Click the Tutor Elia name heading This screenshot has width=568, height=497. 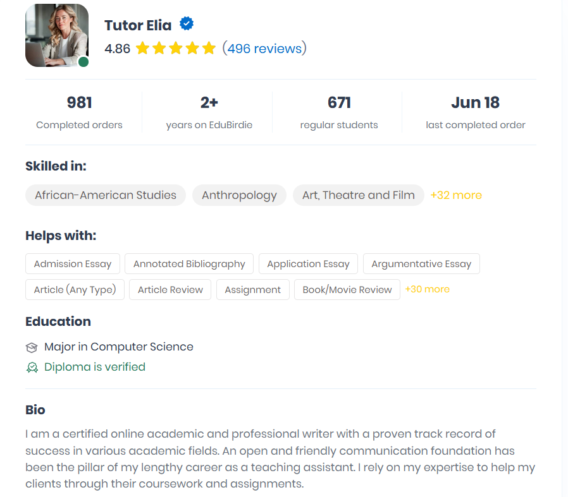click(x=138, y=25)
